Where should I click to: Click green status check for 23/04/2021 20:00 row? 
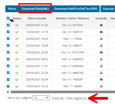coord(17,53)
